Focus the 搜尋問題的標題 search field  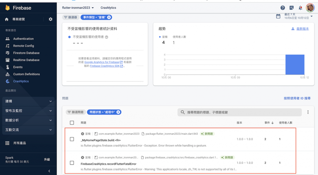[239, 112]
